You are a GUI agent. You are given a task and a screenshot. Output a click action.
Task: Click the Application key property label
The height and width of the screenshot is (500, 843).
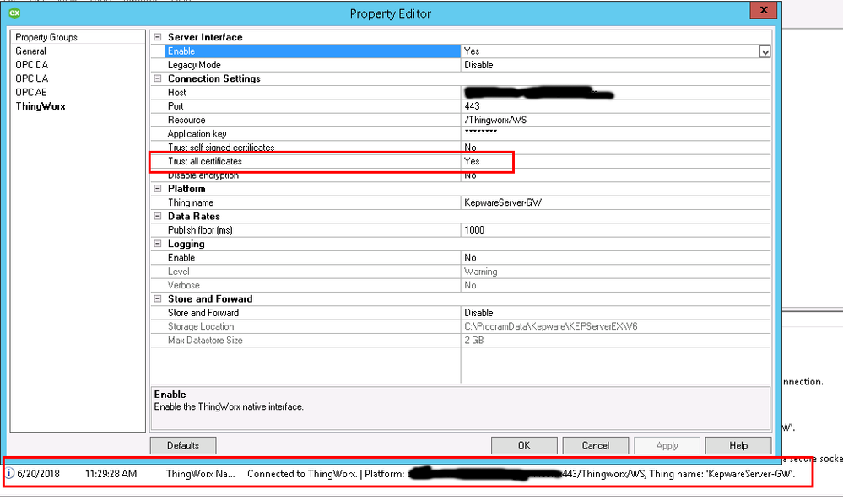click(197, 134)
